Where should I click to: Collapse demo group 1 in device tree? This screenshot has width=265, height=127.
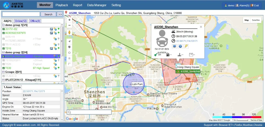coord(3,25)
